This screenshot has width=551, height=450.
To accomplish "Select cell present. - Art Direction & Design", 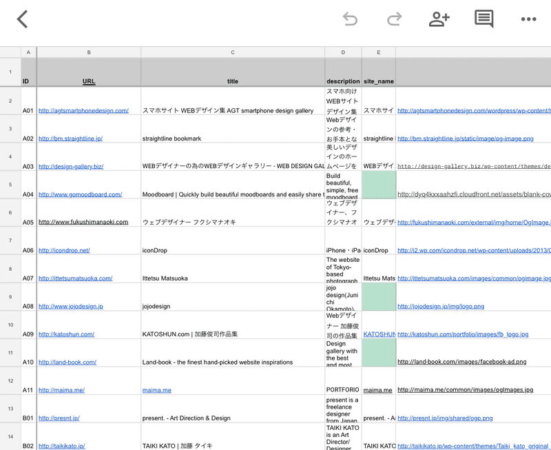I will [233, 409].
